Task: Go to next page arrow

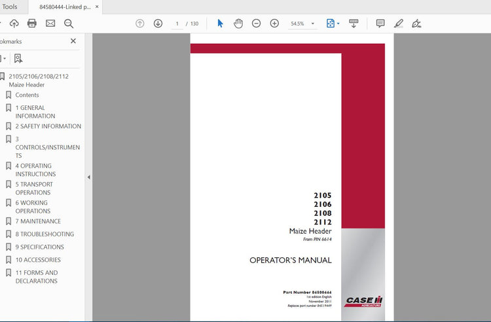Action: pos(158,24)
